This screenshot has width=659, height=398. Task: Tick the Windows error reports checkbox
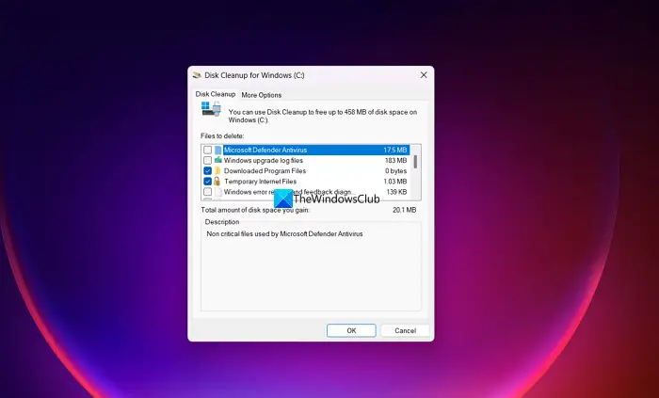tap(208, 192)
